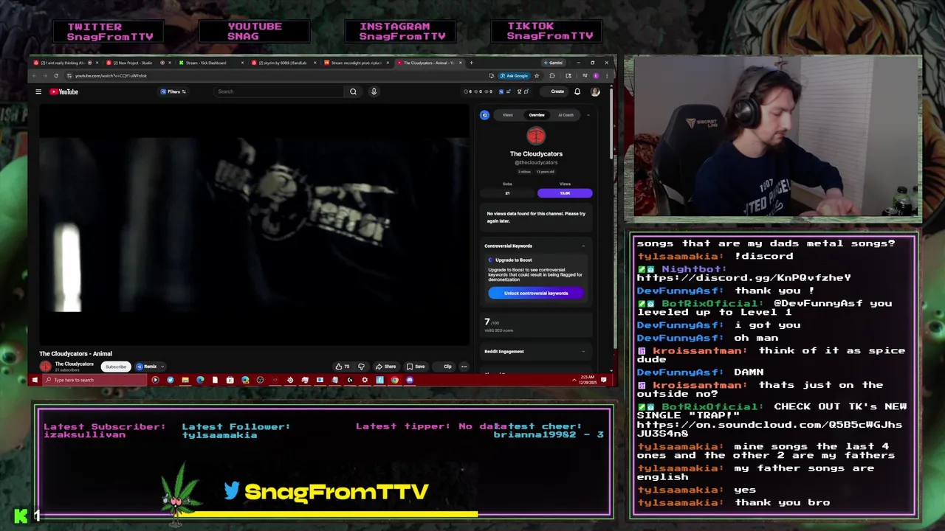Start voice search with microphone icon

click(374, 91)
